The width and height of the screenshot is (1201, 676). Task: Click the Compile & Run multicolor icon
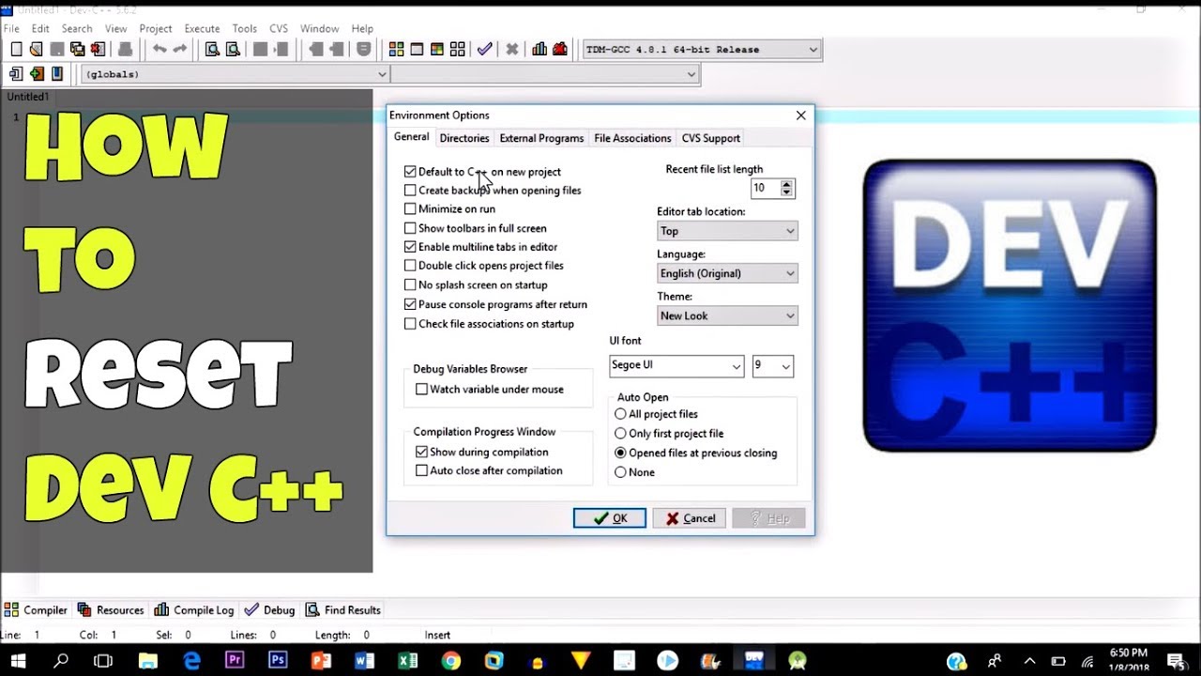437,50
